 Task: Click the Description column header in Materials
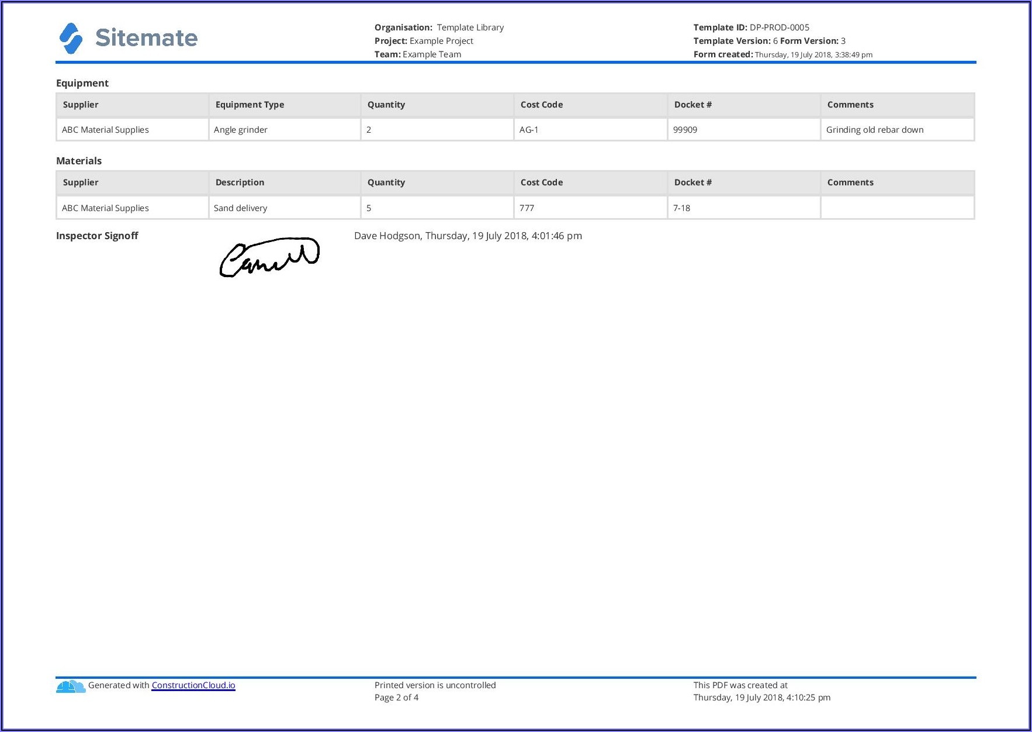[x=240, y=182]
